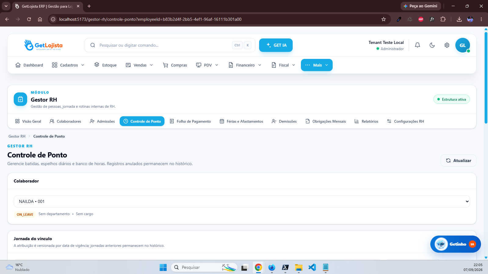The image size is (488, 274).
Task: Switch to Demissões tab
Action: pos(284,121)
